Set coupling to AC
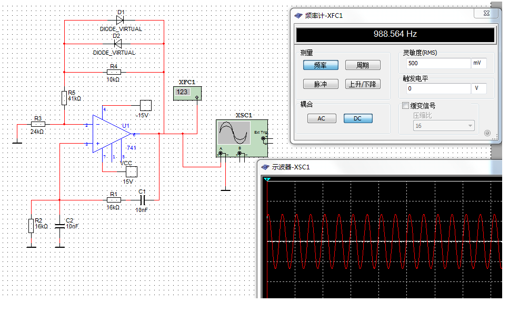509x323 pixels. tap(322, 118)
